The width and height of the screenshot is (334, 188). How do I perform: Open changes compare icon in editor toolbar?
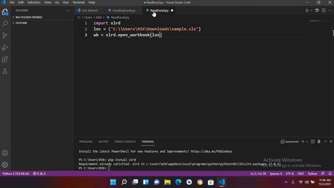click(317, 10)
